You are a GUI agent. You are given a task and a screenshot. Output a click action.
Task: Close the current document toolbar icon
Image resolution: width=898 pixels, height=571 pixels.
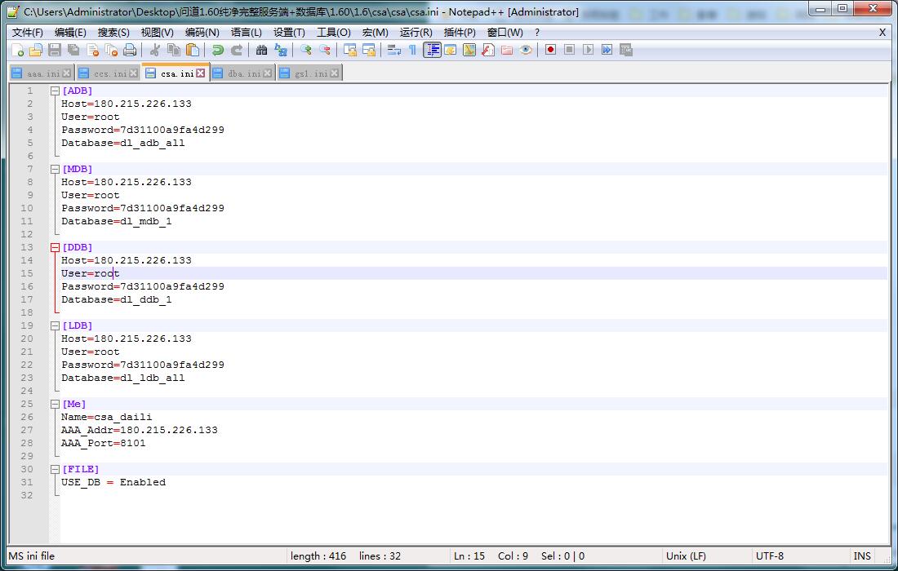(93, 51)
